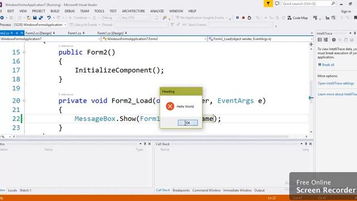
Task: Open the ARCHITECTURE menu
Action: (133, 11)
